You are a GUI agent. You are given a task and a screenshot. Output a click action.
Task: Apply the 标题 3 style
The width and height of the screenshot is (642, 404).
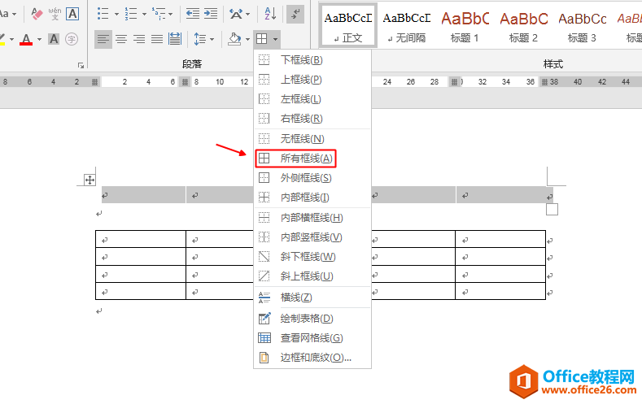582,26
